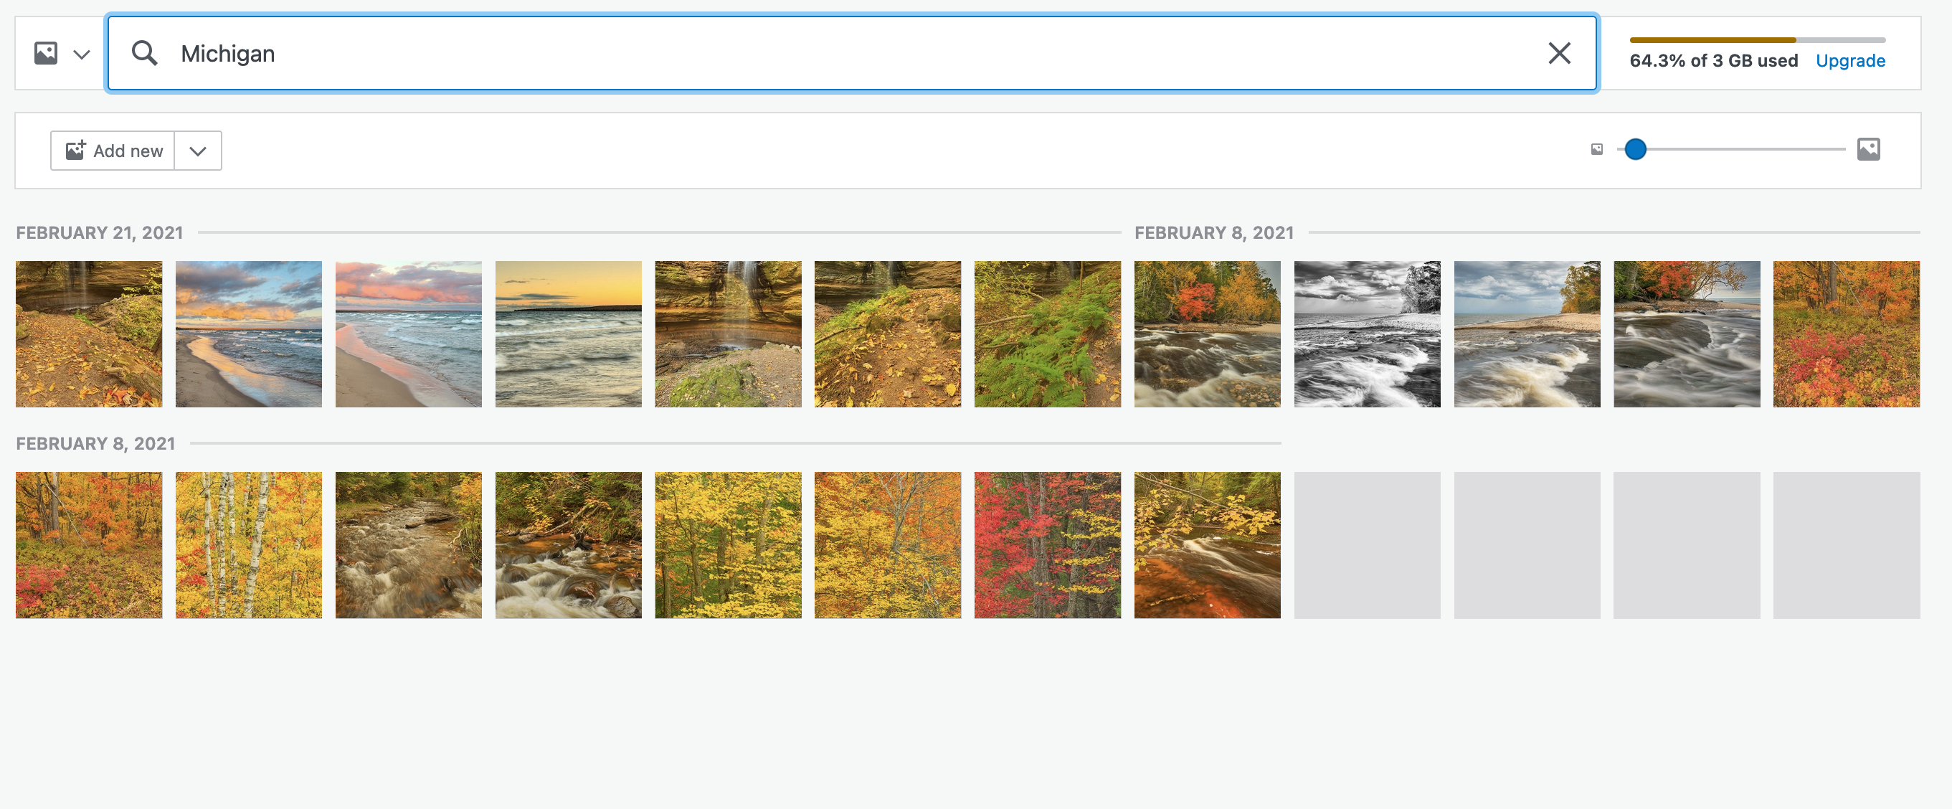Select the pink sunset beach thumbnail

pos(409,333)
